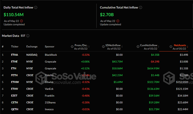Image resolution: width=193 pixels, height=114 pixels.
Task: Click the EST timezone label
Action: [23, 36]
